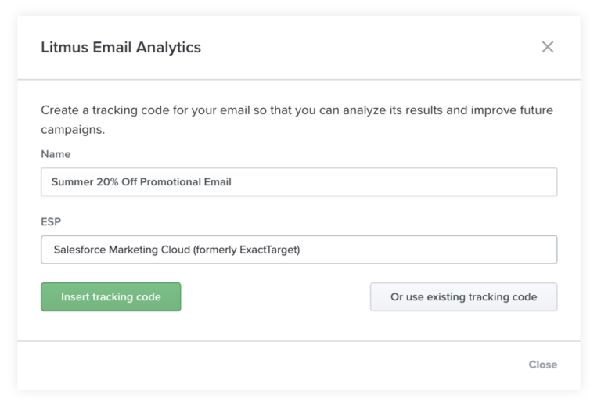The width and height of the screenshot is (601, 406).
Task: Click the Litmus Email Analytics title
Action: pos(121,47)
